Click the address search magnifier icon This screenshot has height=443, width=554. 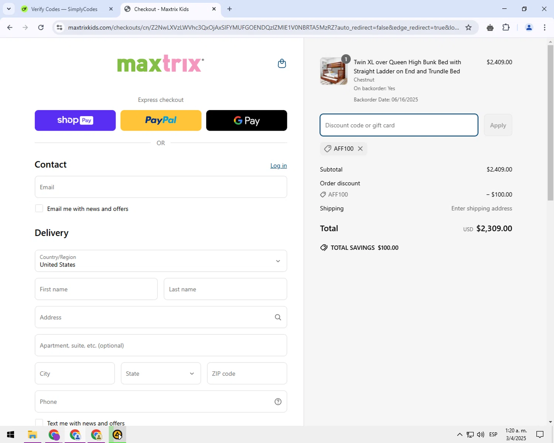(278, 317)
